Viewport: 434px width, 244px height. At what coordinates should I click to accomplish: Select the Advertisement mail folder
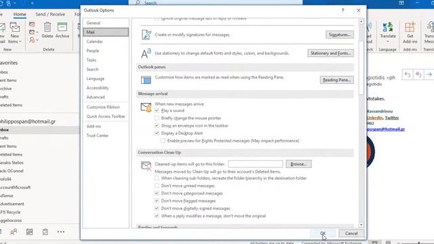[x=12, y=204]
